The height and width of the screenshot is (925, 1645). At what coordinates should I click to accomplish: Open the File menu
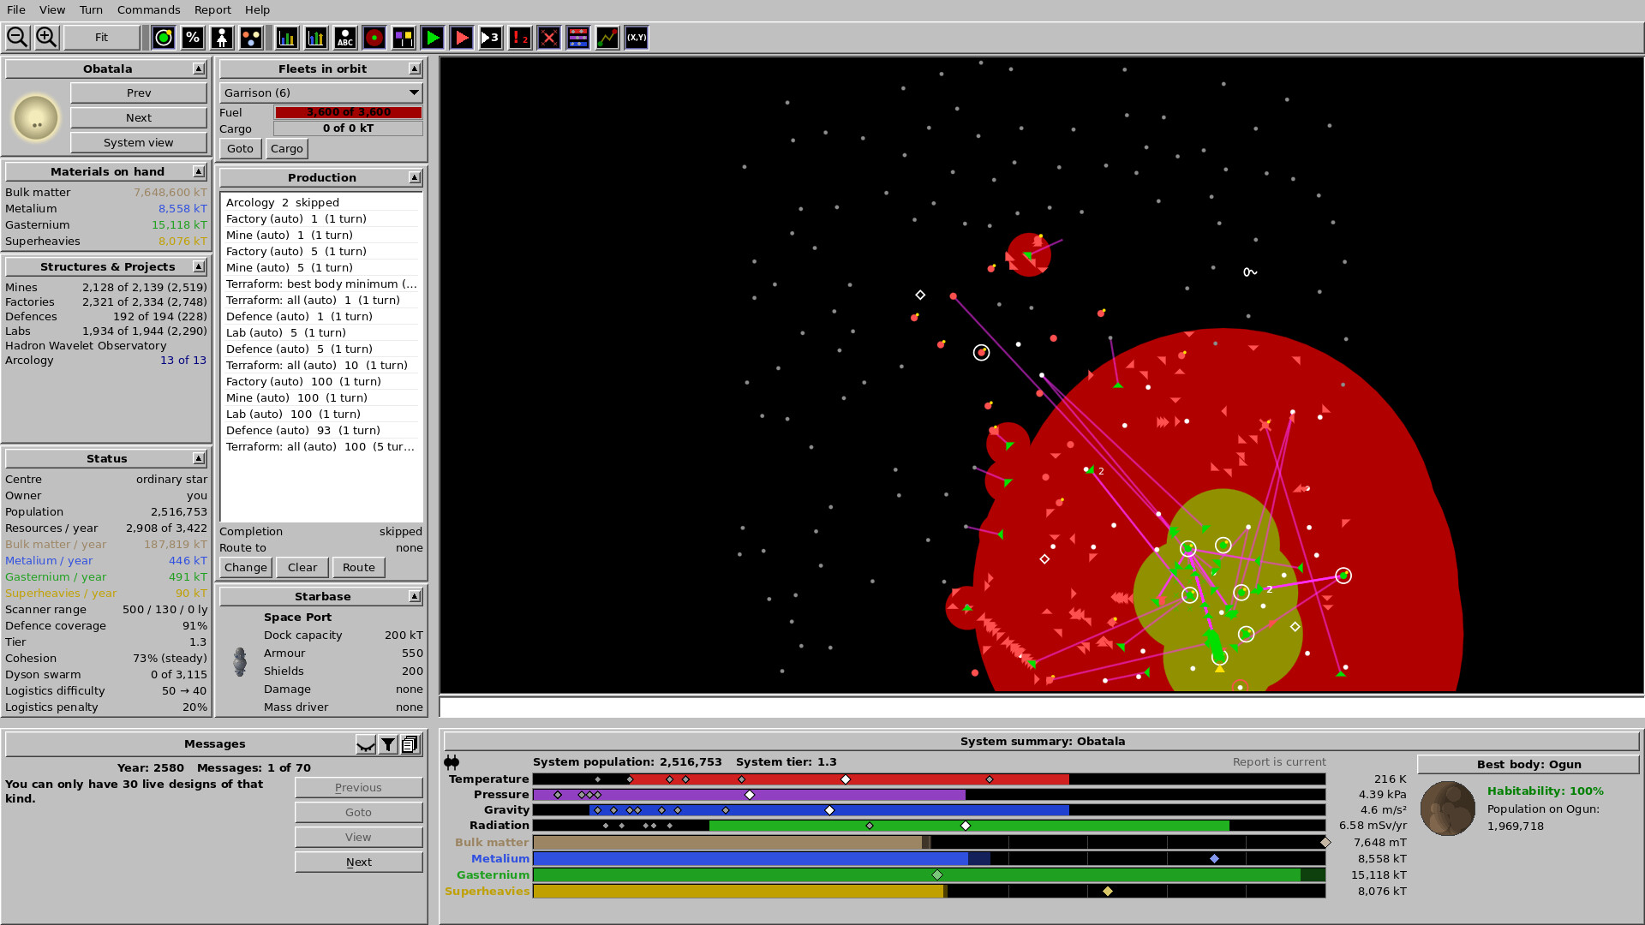pos(16,9)
